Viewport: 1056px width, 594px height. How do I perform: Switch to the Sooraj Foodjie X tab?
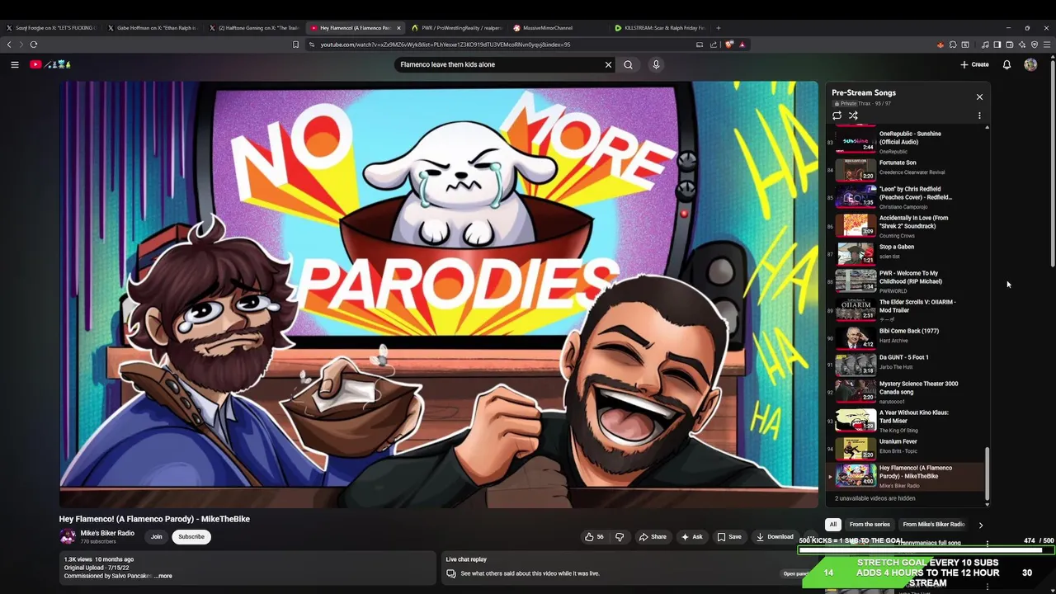[51, 28]
